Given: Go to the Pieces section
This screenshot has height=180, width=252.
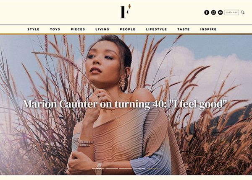Looking at the screenshot, I should [78, 29].
